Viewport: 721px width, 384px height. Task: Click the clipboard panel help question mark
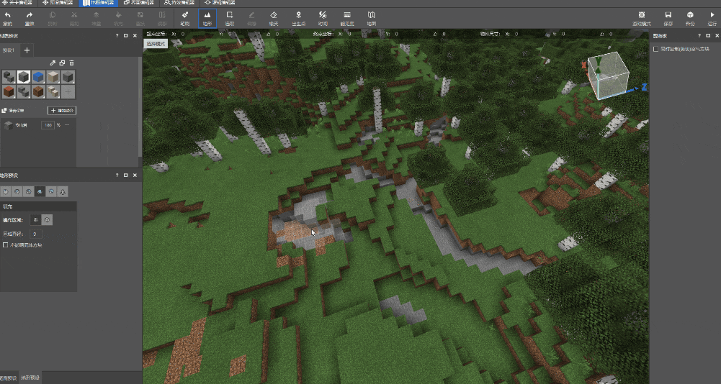(x=699, y=35)
